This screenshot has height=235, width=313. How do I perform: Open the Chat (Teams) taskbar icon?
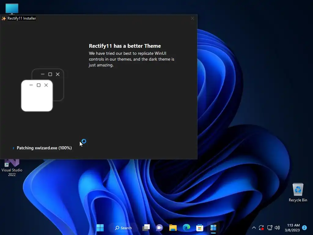(159, 228)
